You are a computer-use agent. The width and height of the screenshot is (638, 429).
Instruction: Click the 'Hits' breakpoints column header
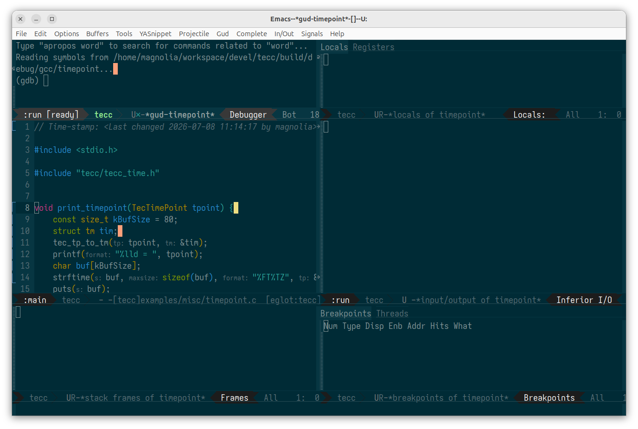pyautogui.click(x=440, y=326)
